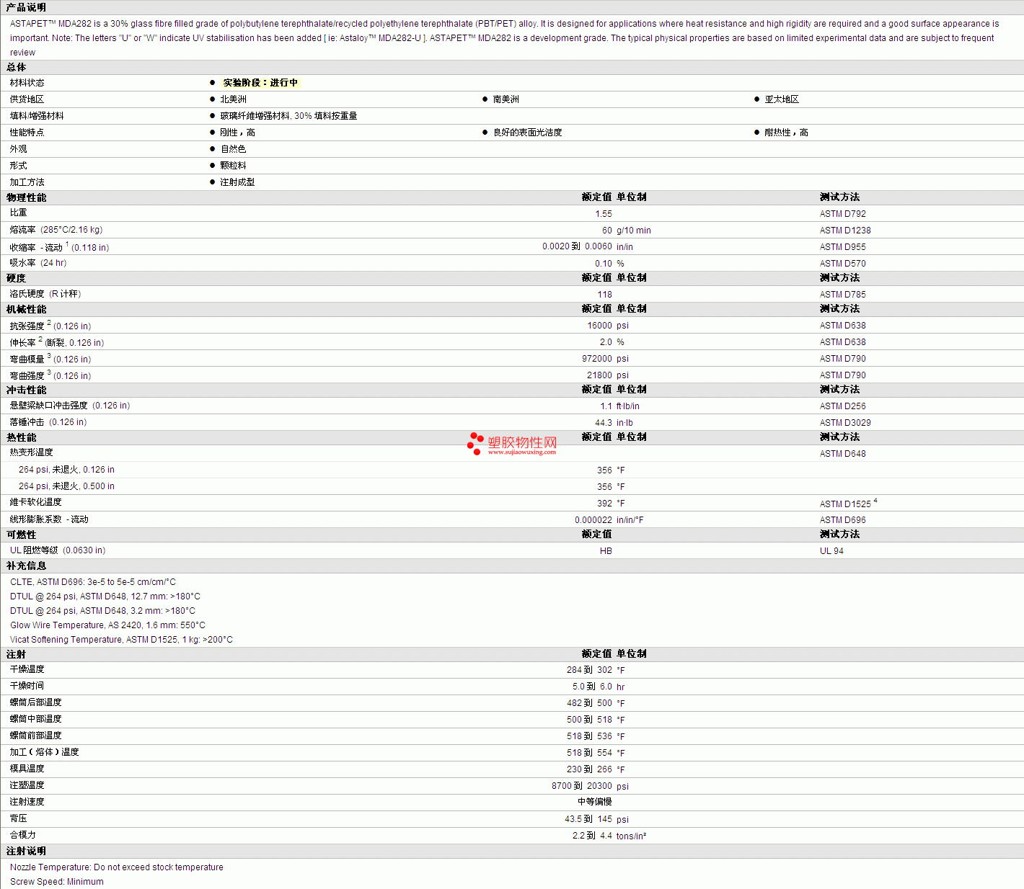This screenshot has height=889, width=1024.
Task: Click the '干燥温度' row label
Action: [x=27, y=669]
